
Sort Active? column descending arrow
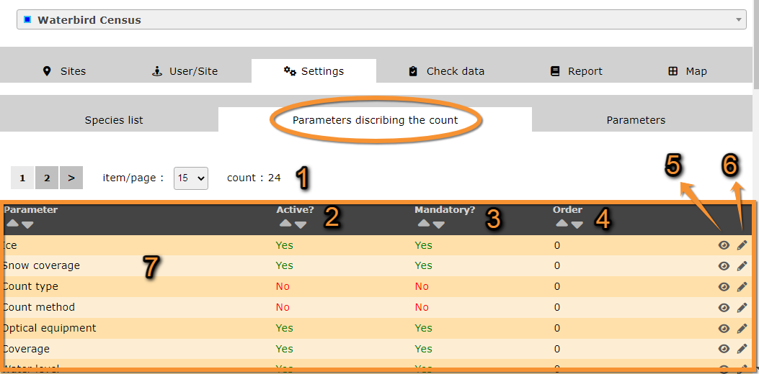click(301, 224)
